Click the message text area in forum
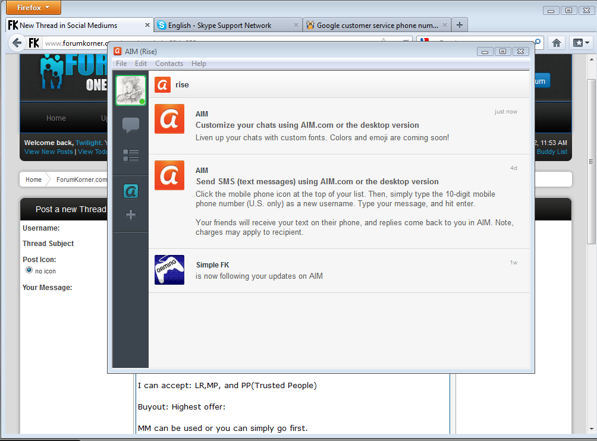The width and height of the screenshot is (597, 441). (293, 404)
